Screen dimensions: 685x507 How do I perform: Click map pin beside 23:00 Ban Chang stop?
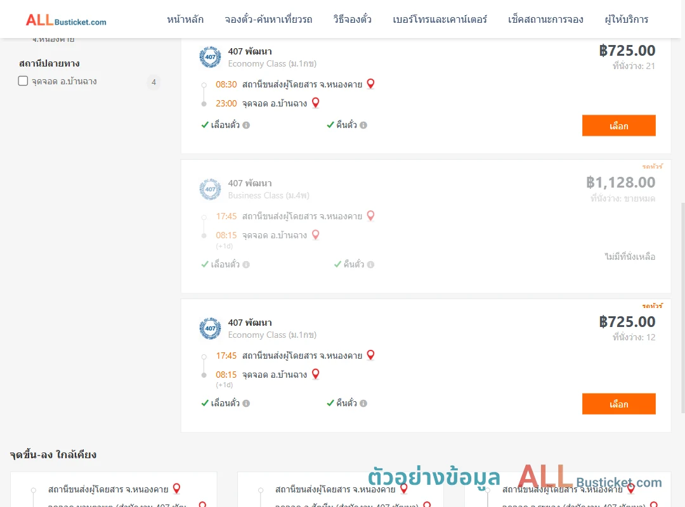(x=315, y=103)
